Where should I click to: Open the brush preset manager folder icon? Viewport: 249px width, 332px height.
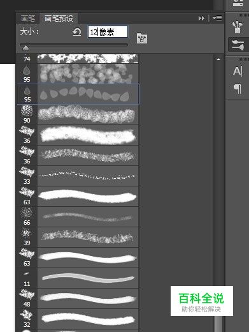[x=142, y=38]
